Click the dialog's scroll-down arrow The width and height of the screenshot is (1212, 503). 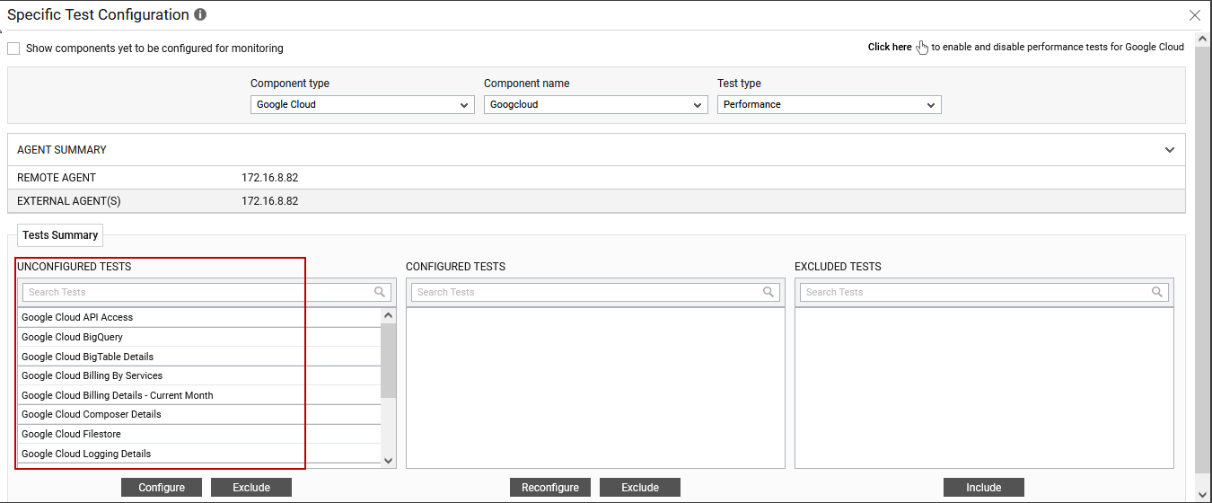click(x=1203, y=495)
